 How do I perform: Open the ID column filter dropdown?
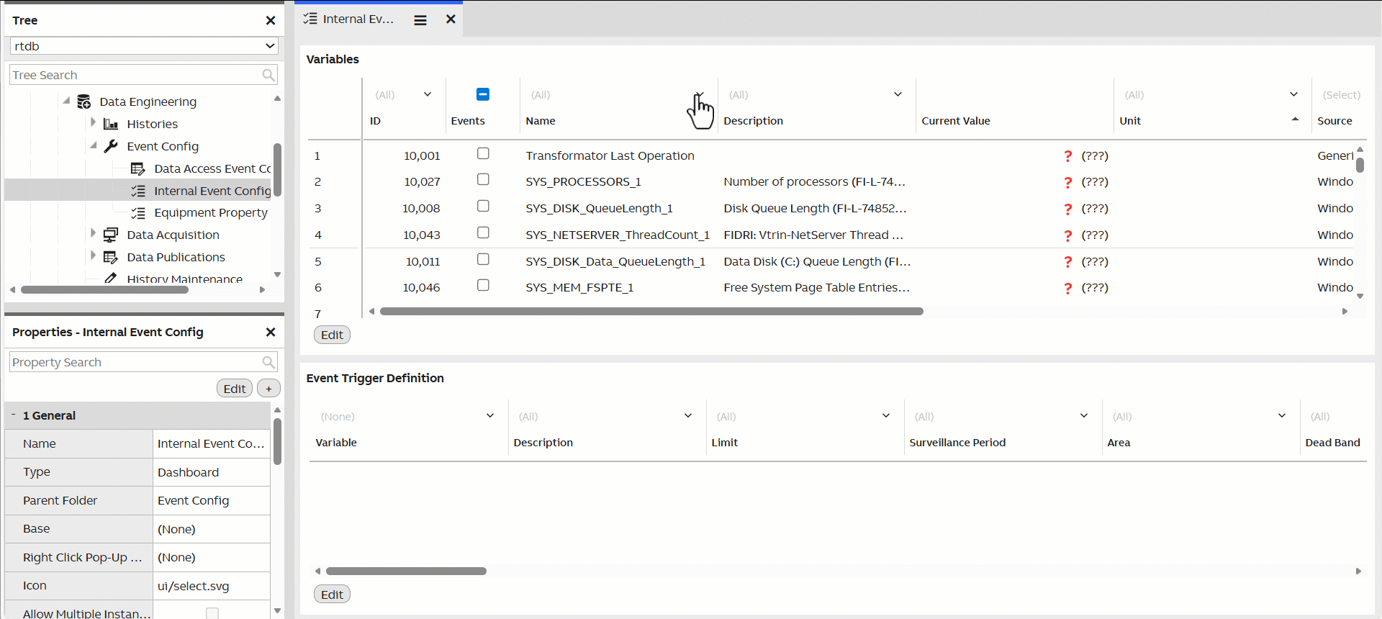click(x=428, y=94)
